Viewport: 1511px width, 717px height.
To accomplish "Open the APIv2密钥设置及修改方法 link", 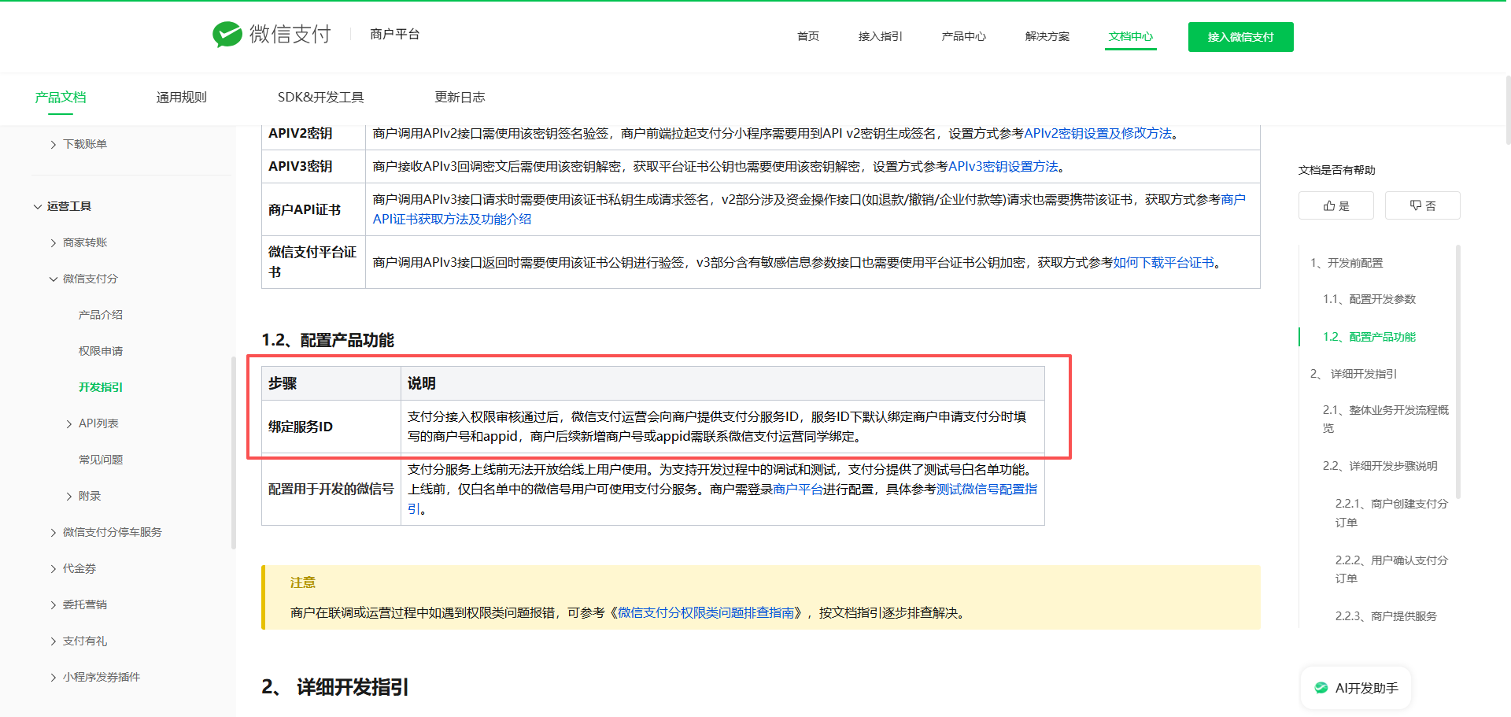I will pyautogui.click(x=1098, y=133).
